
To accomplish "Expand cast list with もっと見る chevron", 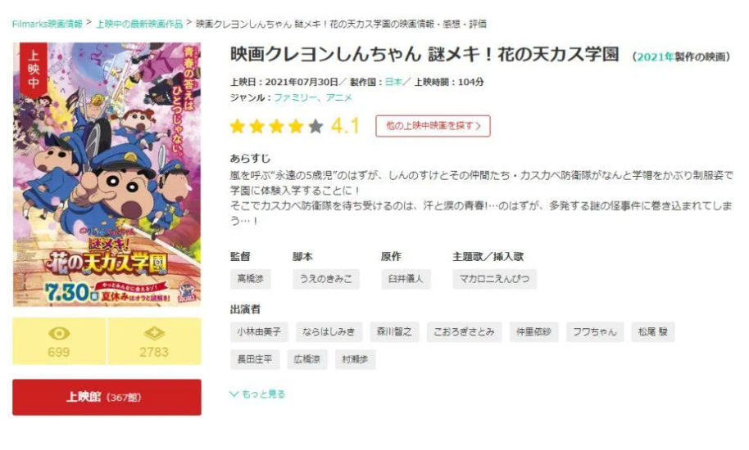I will (257, 394).
